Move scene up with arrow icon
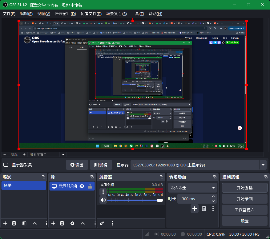The image size is (270, 239). click(35, 223)
